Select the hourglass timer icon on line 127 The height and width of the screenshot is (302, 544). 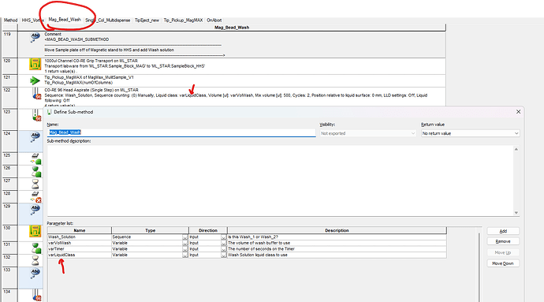(x=35, y=184)
